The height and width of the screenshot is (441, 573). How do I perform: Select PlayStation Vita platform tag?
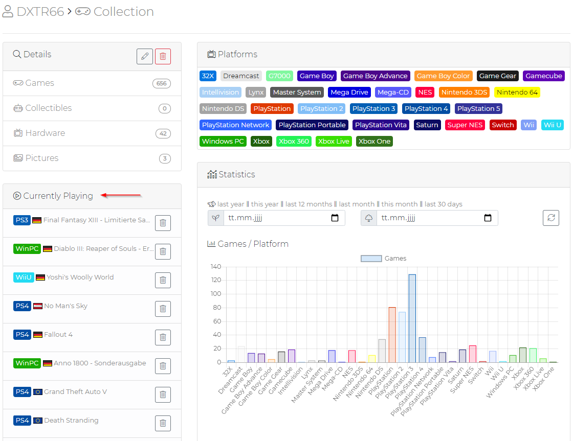(381, 125)
